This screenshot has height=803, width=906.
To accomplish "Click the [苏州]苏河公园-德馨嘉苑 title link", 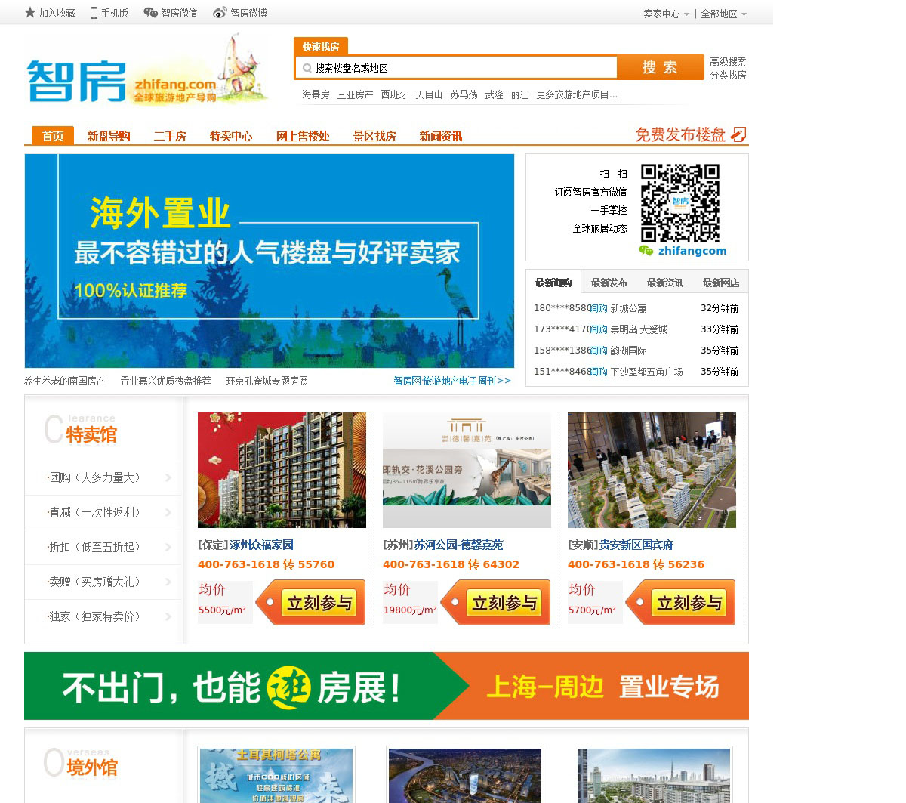I will (x=442, y=545).
